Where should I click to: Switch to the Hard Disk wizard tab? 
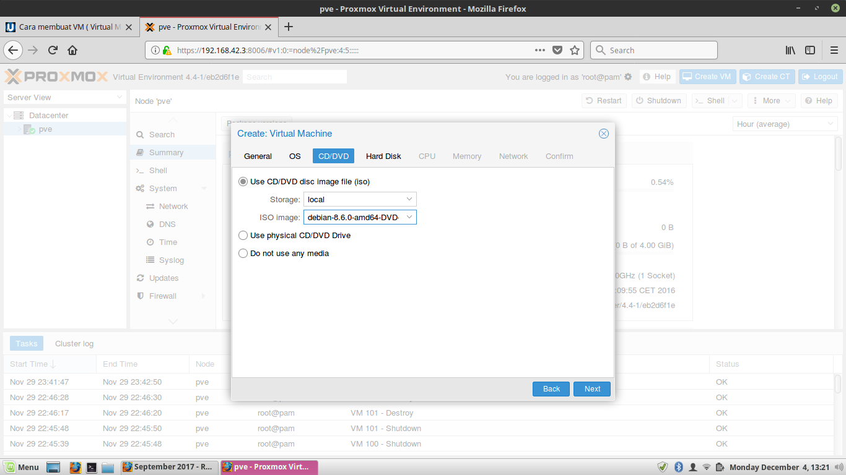[383, 156]
